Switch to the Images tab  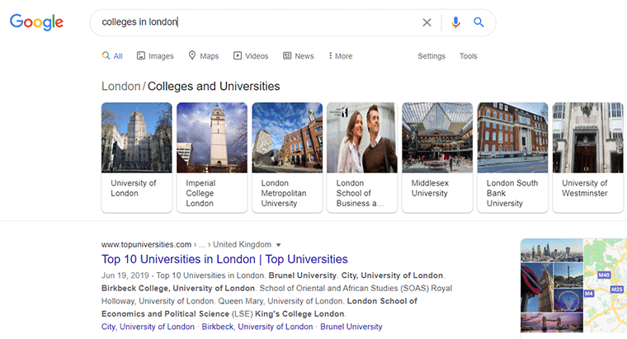pyautogui.click(x=155, y=56)
